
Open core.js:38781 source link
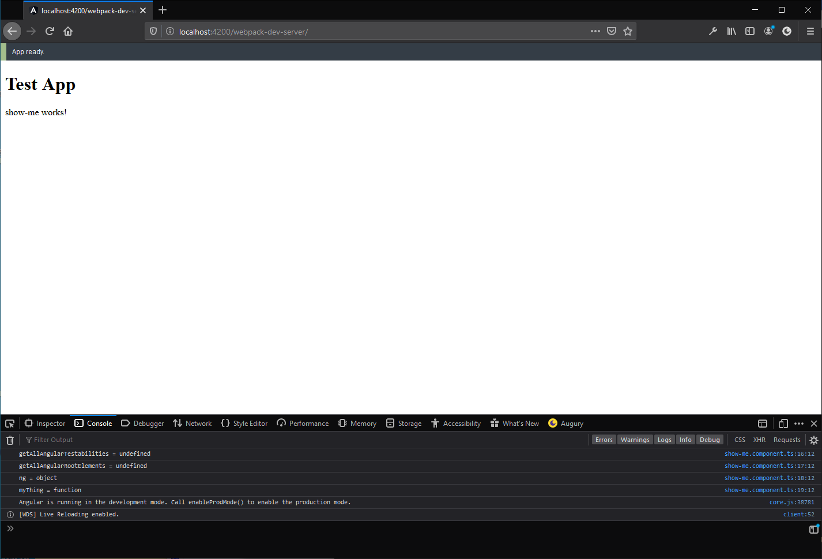pos(791,503)
